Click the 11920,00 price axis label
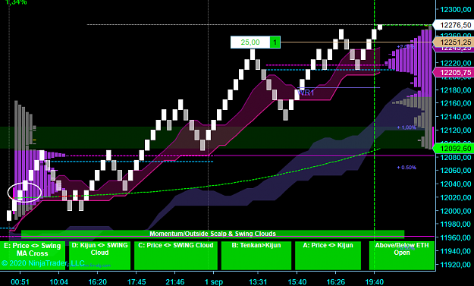This screenshot has height=286, width=474. pyautogui.click(x=456, y=265)
